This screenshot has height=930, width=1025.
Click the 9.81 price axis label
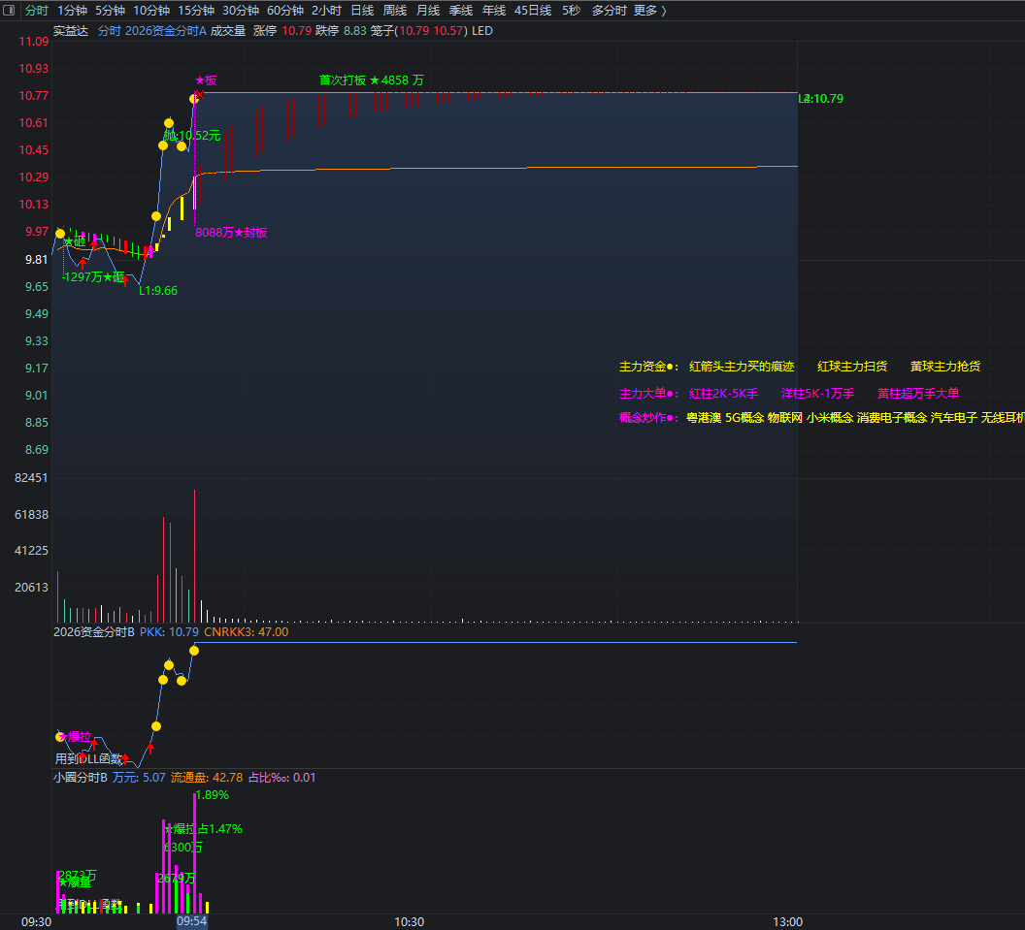(x=37, y=260)
